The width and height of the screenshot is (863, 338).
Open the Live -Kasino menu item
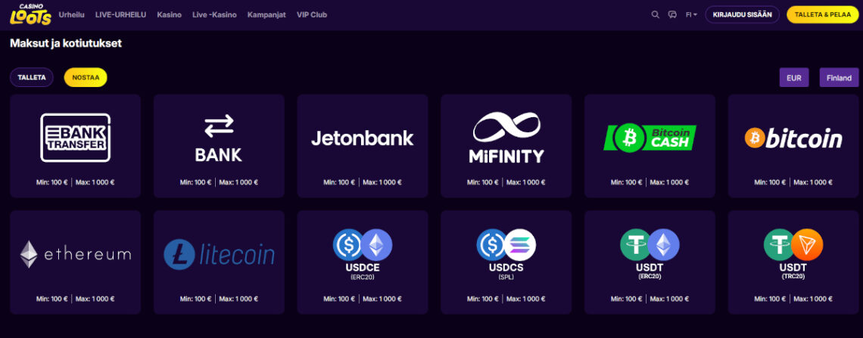215,14
